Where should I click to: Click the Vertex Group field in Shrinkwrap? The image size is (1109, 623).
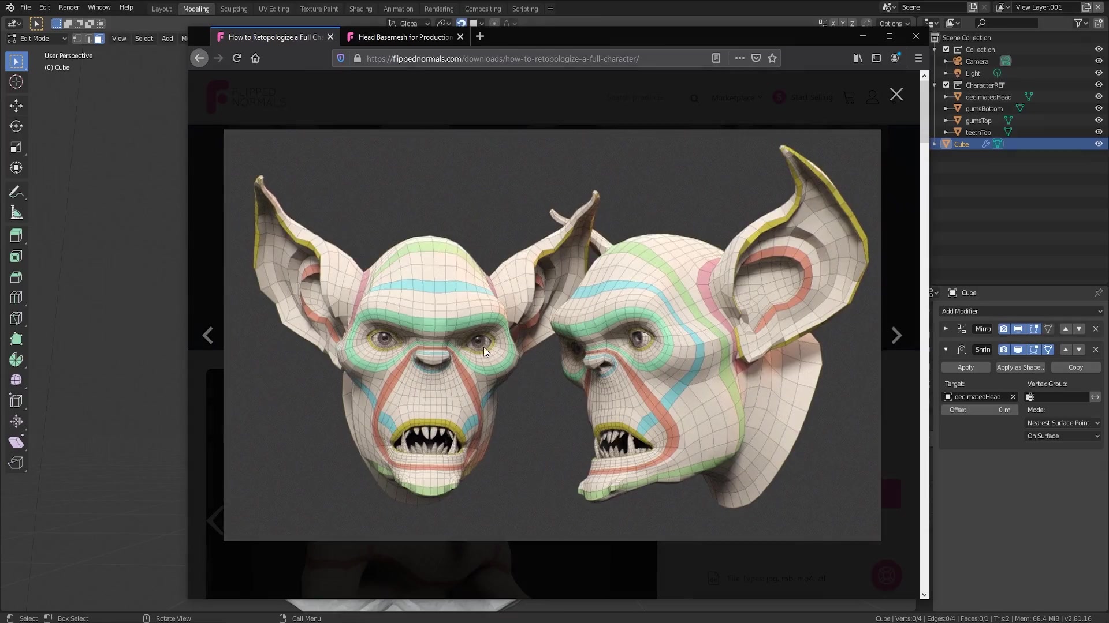1057,397
